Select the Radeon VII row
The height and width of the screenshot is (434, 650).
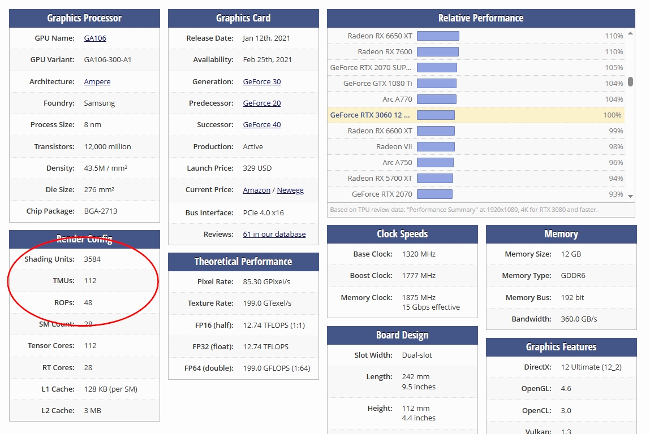pyautogui.click(x=476, y=146)
